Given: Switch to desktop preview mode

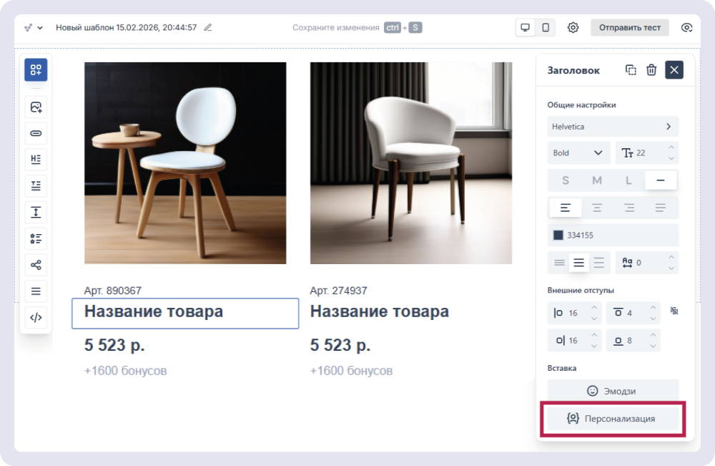Looking at the screenshot, I should [526, 27].
